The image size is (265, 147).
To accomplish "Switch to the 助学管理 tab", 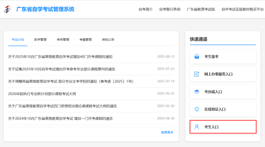I will click(40, 39).
